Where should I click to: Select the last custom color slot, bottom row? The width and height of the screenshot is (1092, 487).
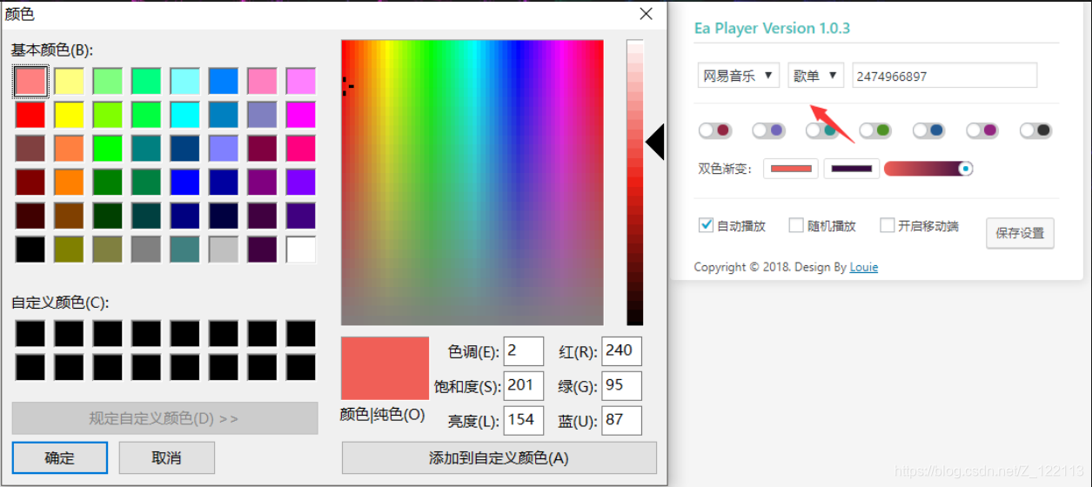(x=301, y=366)
